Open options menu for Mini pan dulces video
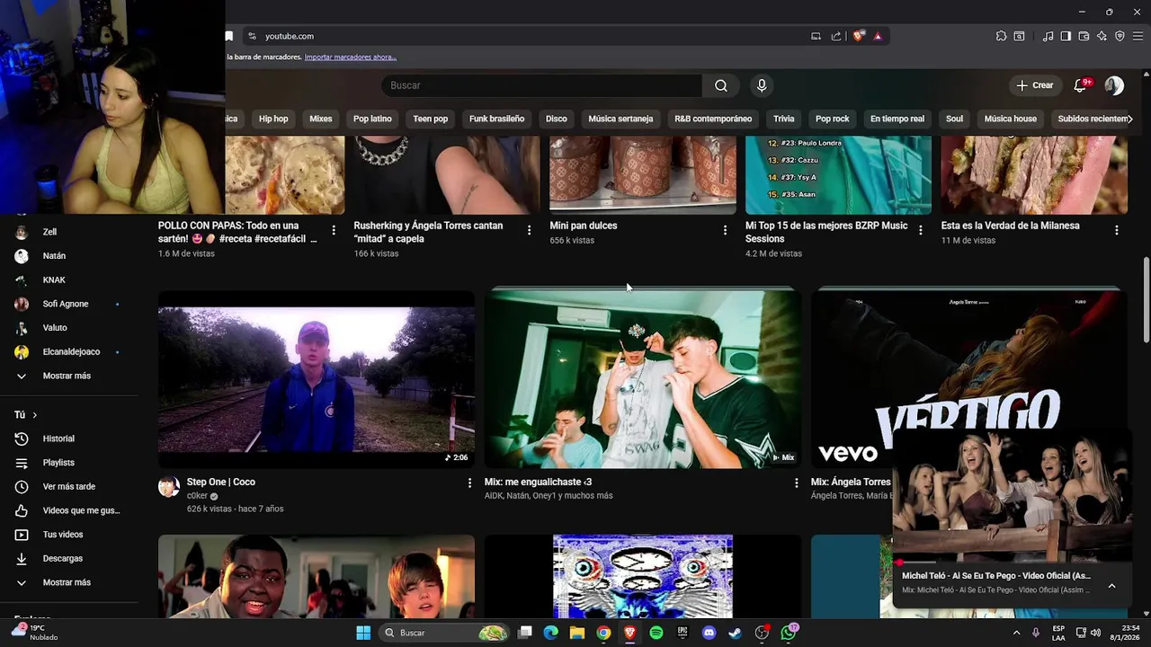 click(x=725, y=231)
